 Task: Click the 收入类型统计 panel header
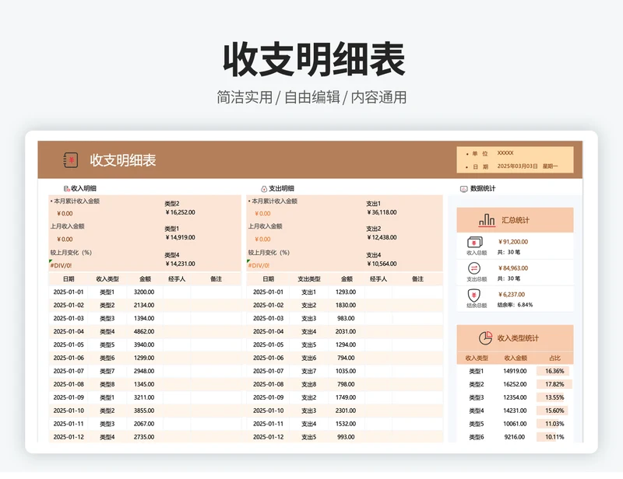[515, 338]
